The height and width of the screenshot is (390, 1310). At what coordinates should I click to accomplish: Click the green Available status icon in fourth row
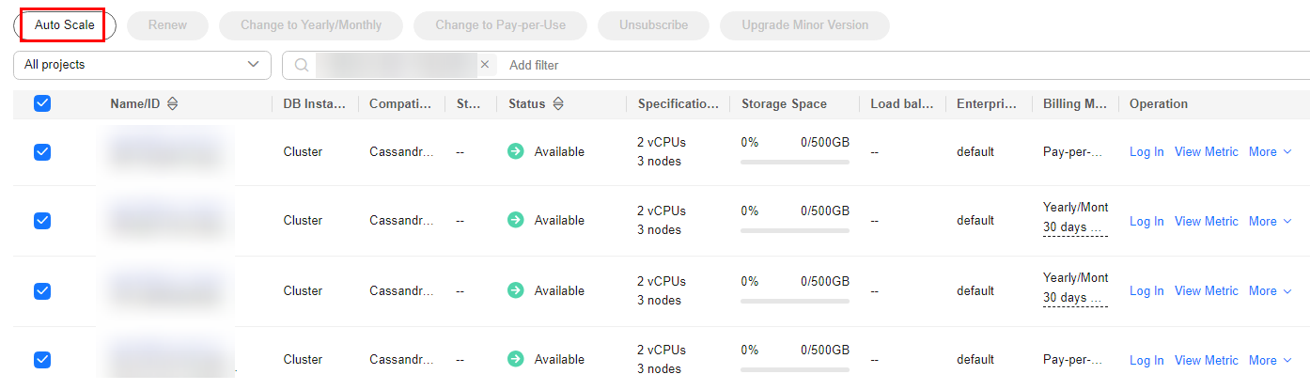516,359
